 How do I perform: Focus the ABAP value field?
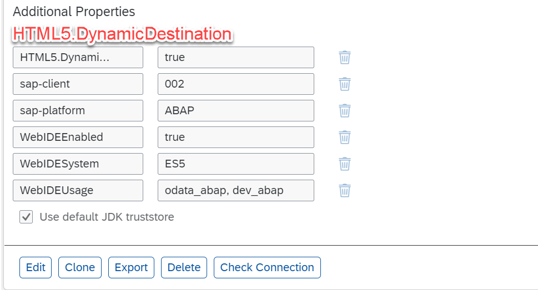(236, 110)
